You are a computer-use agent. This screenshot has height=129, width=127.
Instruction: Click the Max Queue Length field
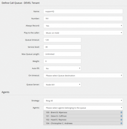(x=62, y=54)
